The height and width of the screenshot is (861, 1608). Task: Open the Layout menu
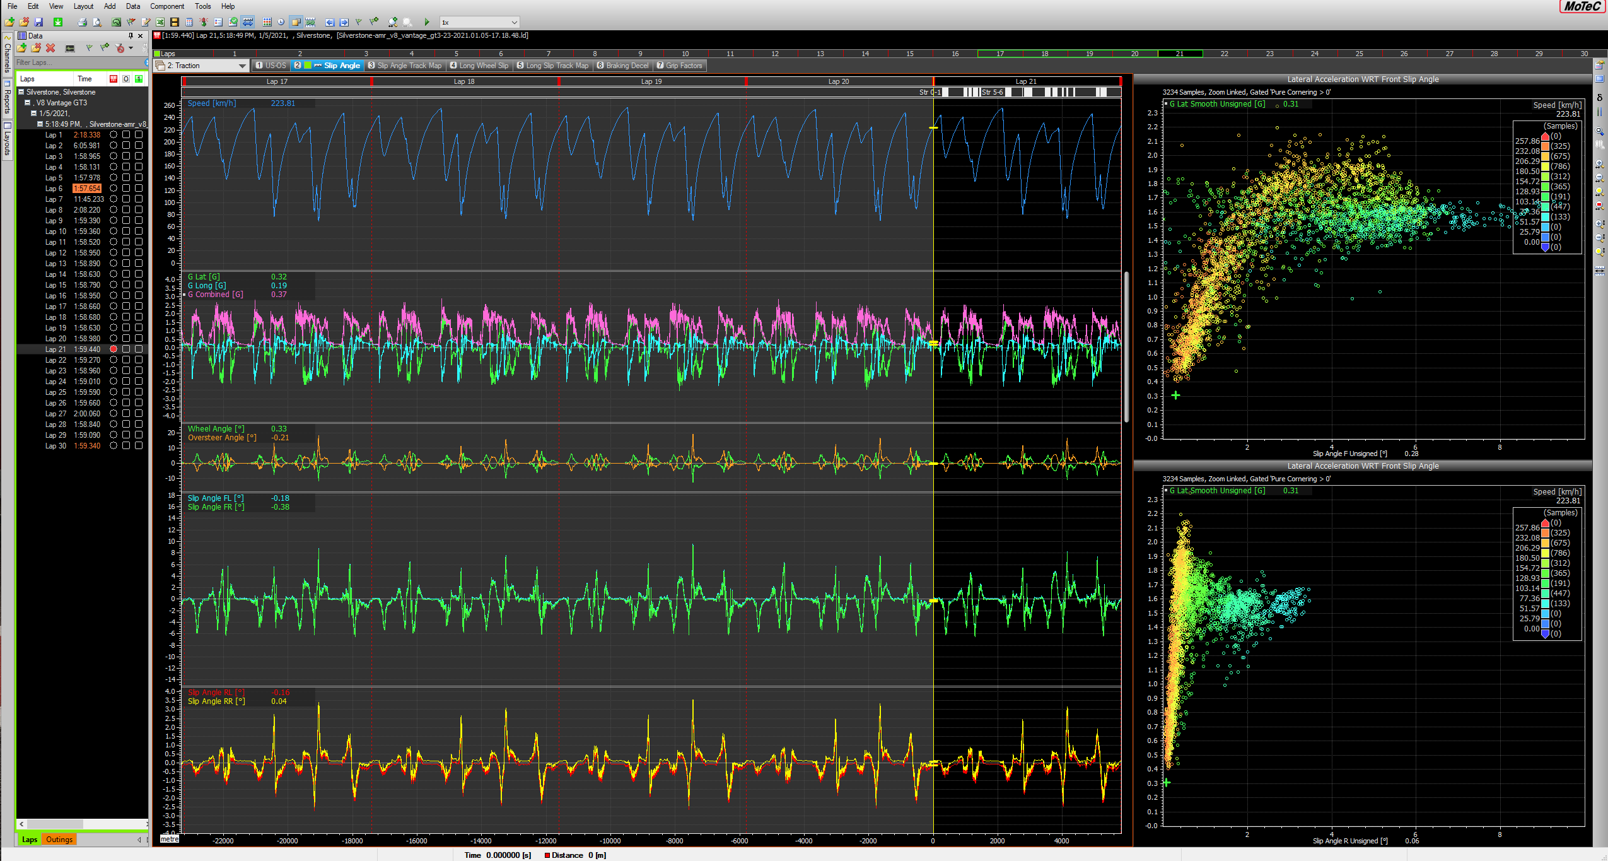(83, 6)
